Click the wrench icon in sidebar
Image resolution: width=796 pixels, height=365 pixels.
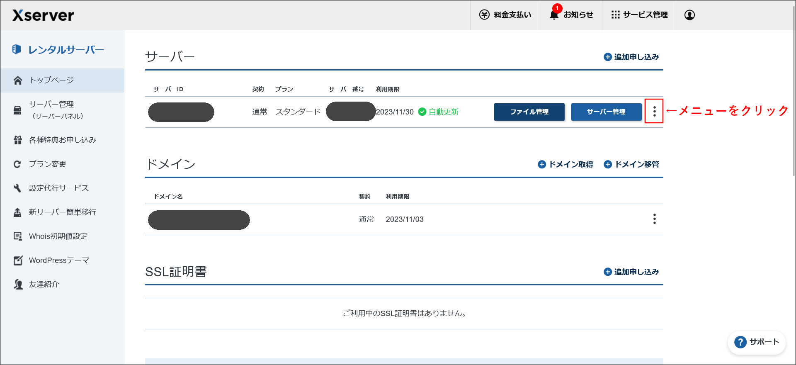pyautogui.click(x=17, y=188)
